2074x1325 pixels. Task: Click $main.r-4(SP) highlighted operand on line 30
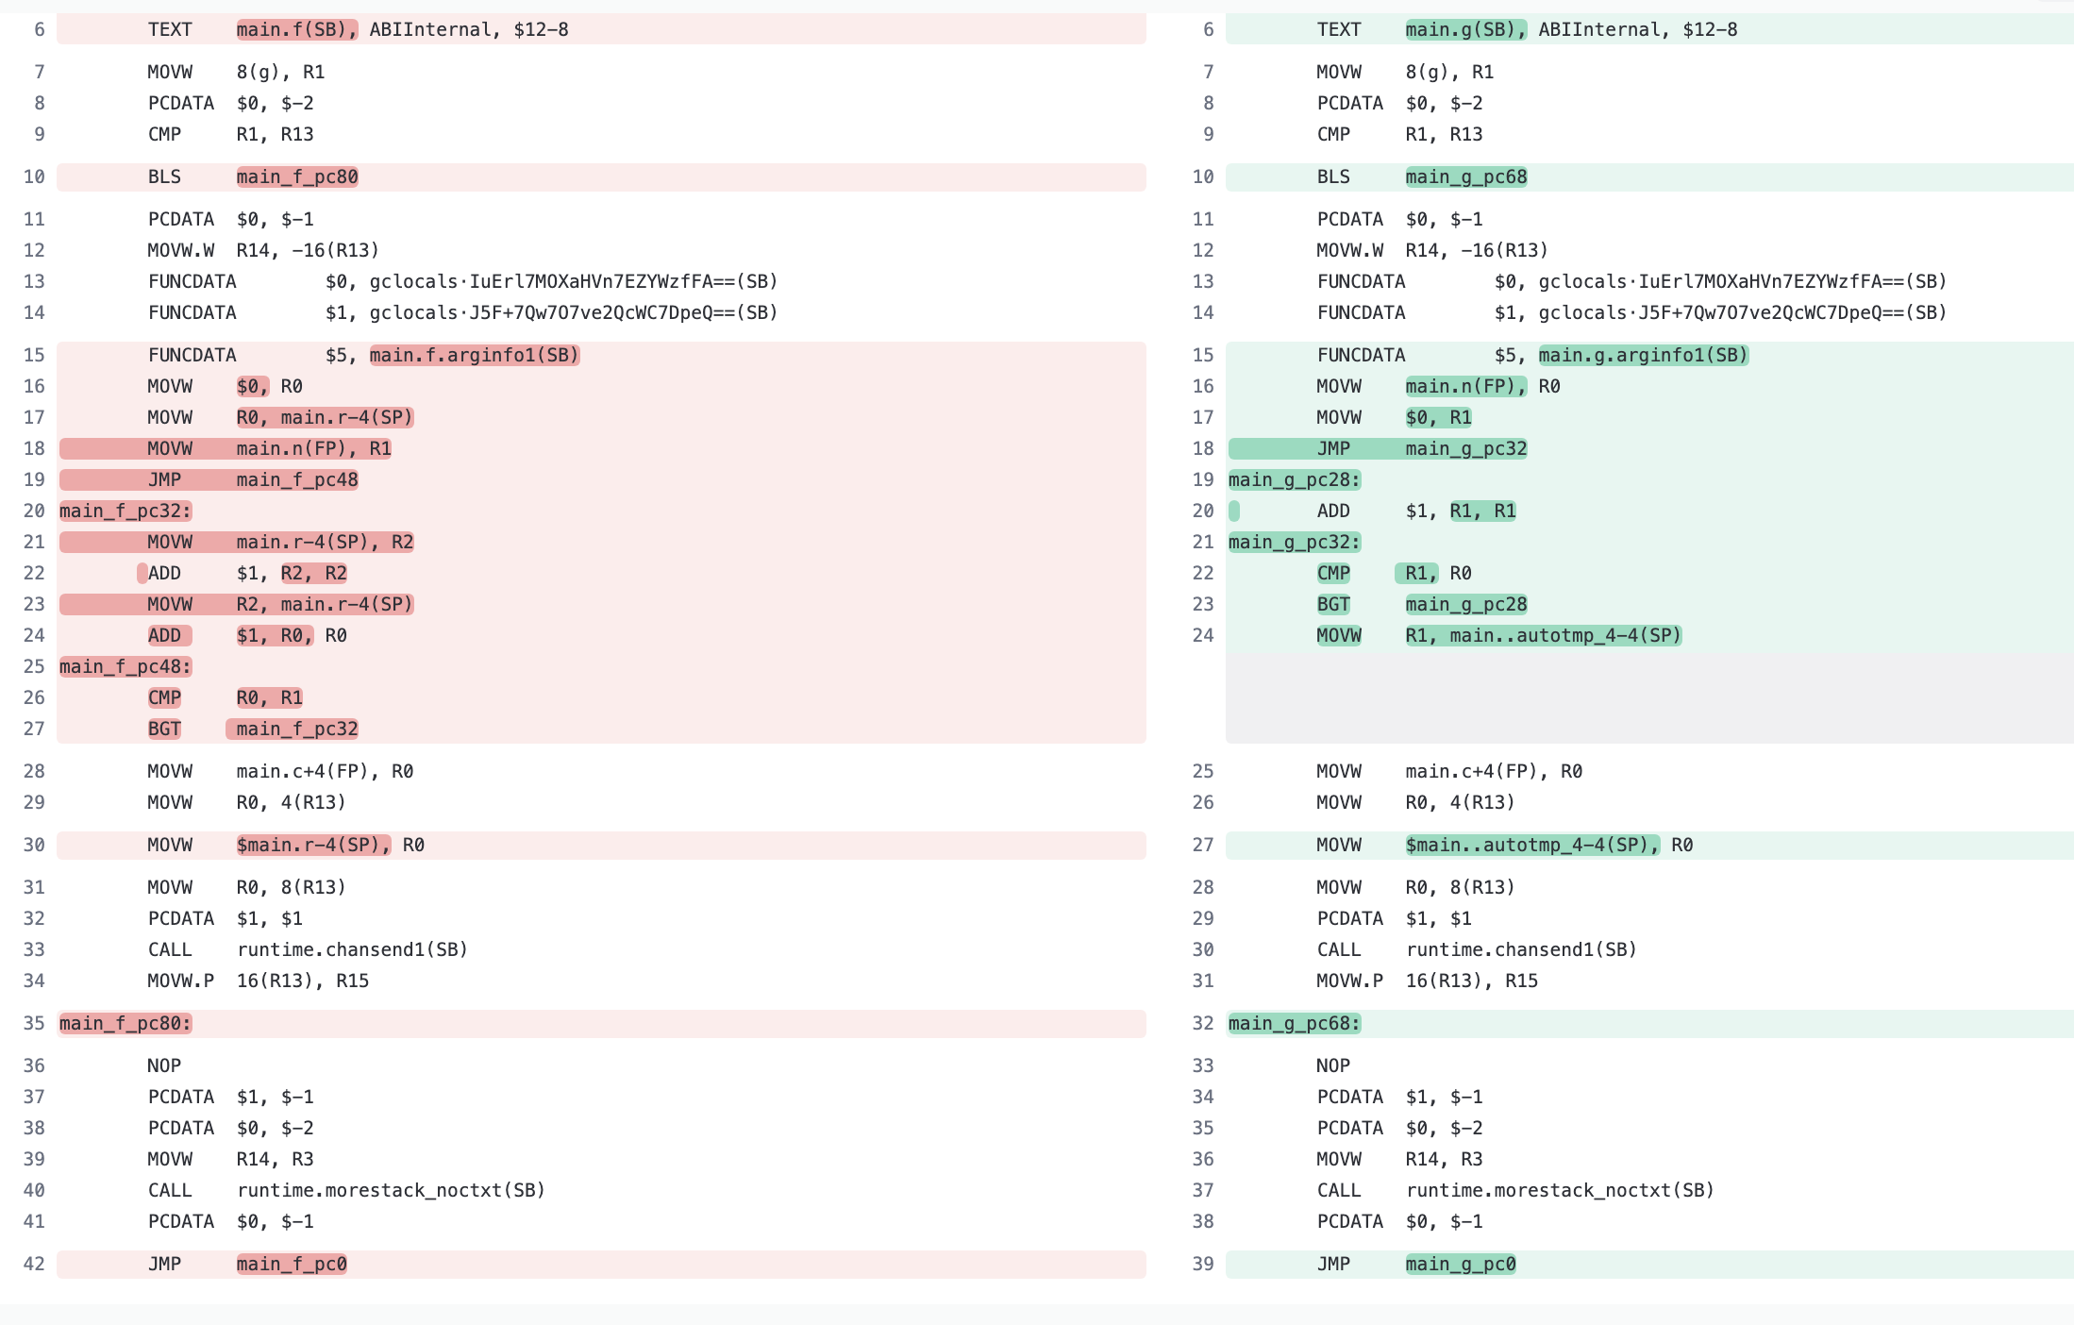[x=313, y=845]
